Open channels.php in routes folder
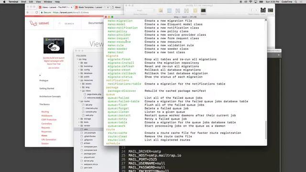Screen dimensions: 306x172 tap(91, 108)
